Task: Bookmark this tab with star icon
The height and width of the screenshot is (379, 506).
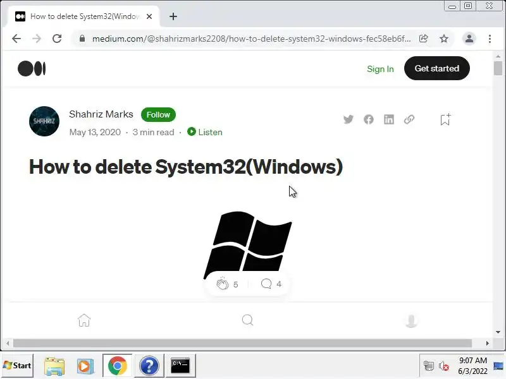Action: click(x=444, y=39)
